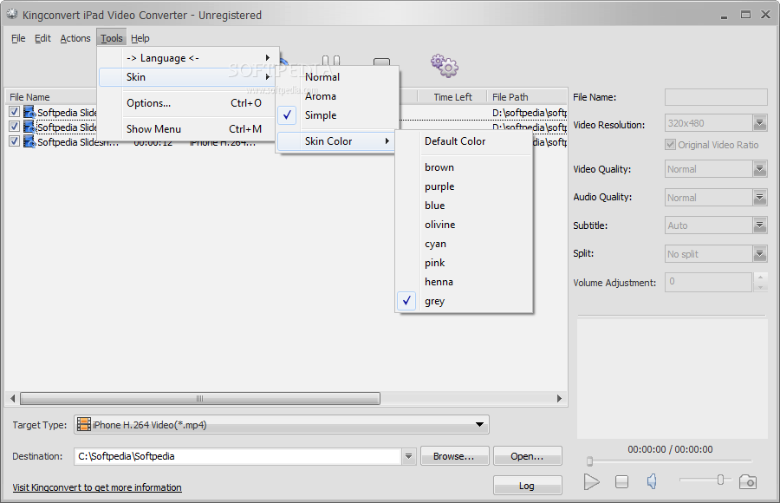Close the Kingconvert window
The image size is (780, 503).
click(x=765, y=15)
